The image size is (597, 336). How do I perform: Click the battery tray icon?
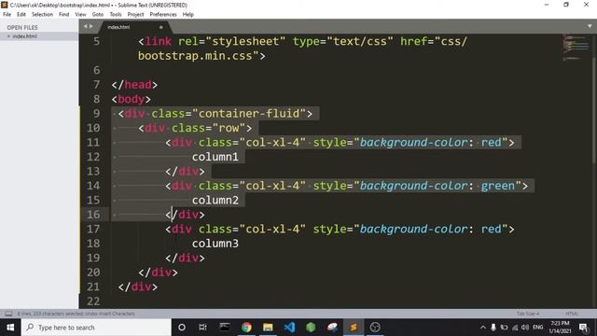coord(504,328)
